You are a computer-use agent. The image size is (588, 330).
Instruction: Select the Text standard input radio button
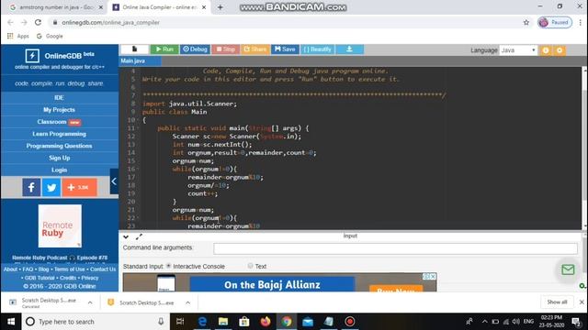pos(250,266)
